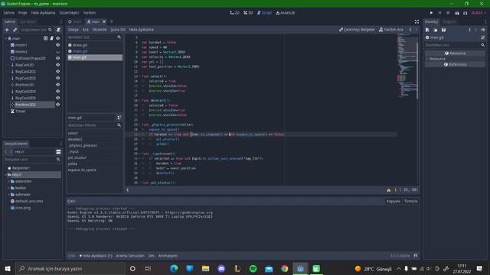
Task: Toggle visibility of RayCast2D2 node
Action: (x=58, y=71)
